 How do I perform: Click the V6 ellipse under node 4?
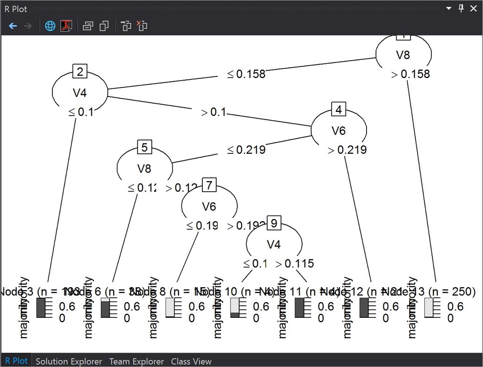coord(338,130)
